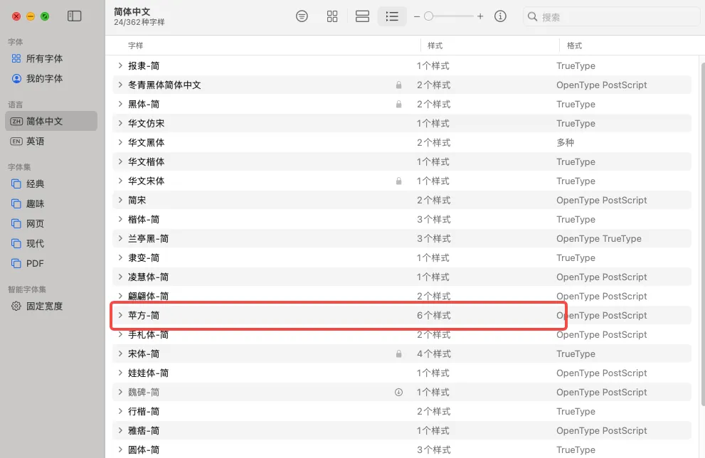Click the preview size slider
This screenshot has height=458, width=705.
(448, 16)
